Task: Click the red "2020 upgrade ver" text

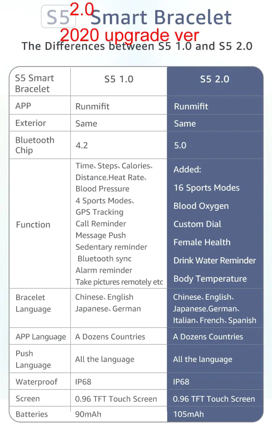Action: pos(129,35)
